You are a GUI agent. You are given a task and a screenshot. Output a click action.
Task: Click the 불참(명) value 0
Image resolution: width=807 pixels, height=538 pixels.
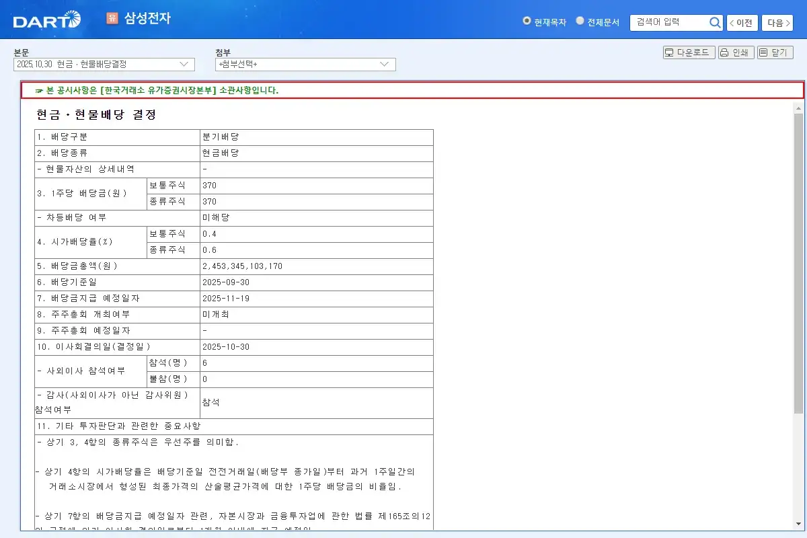click(x=205, y=379)
